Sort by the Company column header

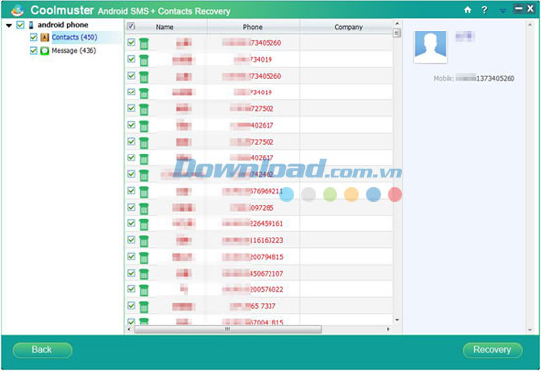(x=348, y=27)
